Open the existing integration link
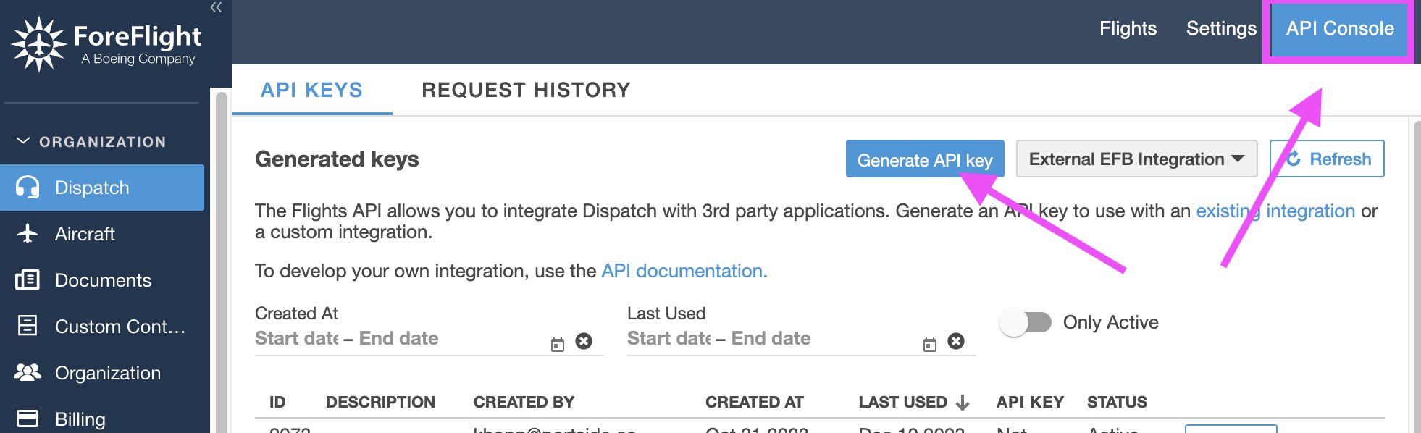This screenshot has height=433, width=1421. point(1275,211)
